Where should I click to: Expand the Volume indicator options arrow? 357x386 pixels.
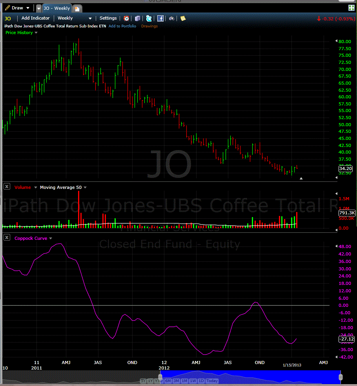35,187
